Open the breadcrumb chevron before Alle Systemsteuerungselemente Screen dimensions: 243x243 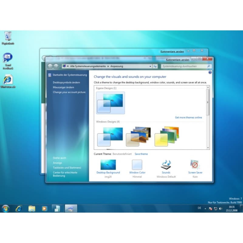68,66
